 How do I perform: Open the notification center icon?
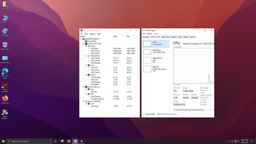[x=252, y=141]
